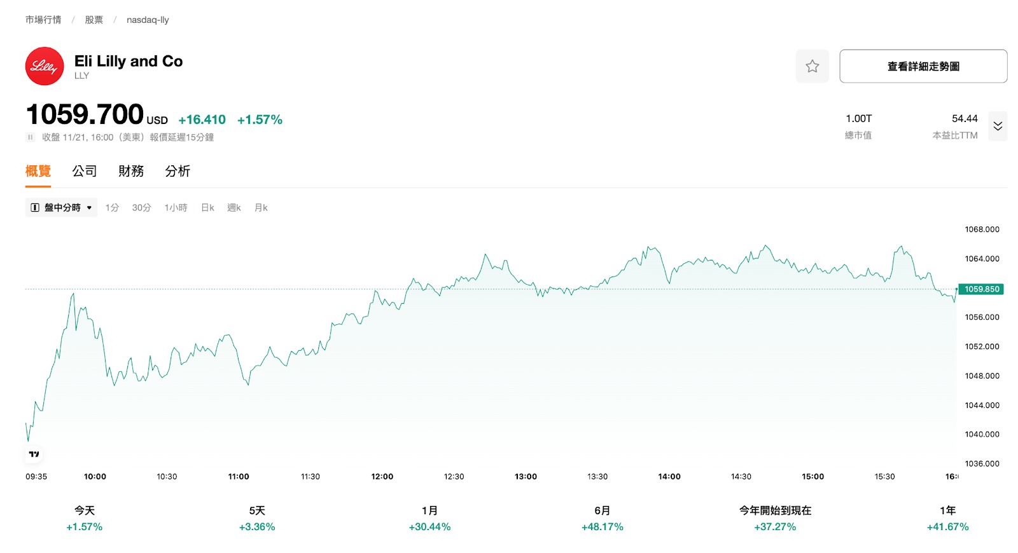
Task: Open the 股票 breadcrumb link
Action: 94,20
